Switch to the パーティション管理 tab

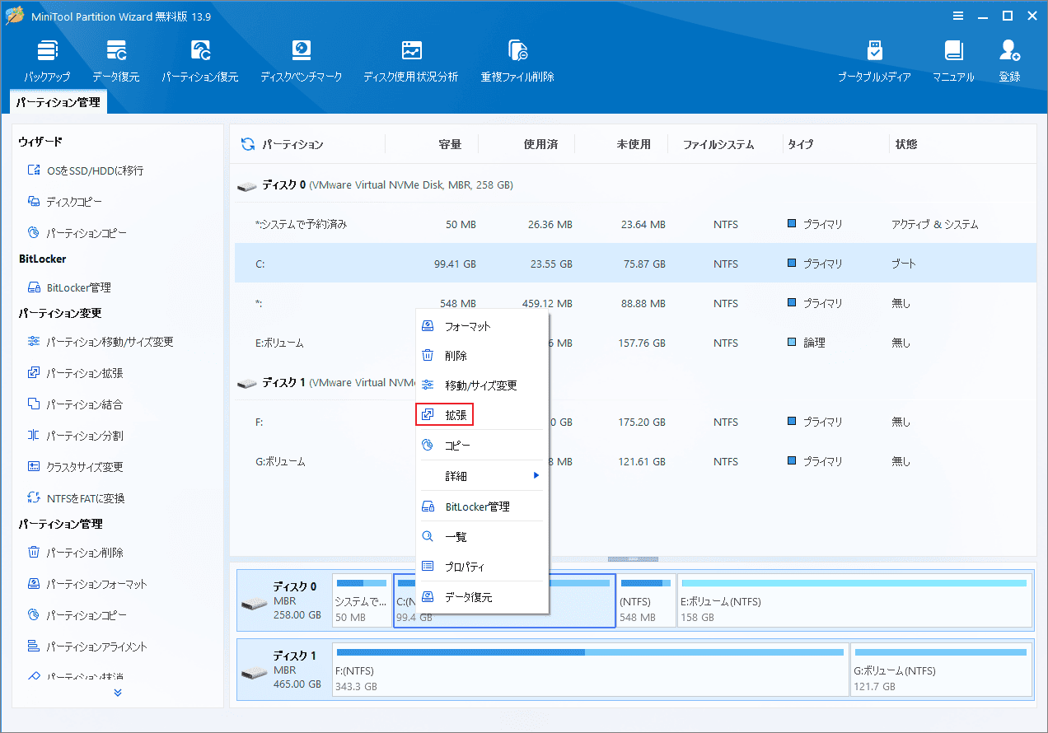pos(58,103)
